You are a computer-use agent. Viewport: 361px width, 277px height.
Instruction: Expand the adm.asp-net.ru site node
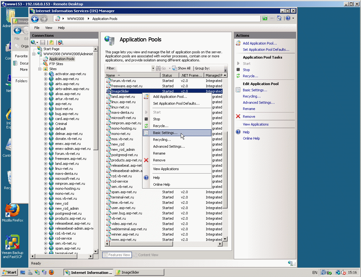46,79
